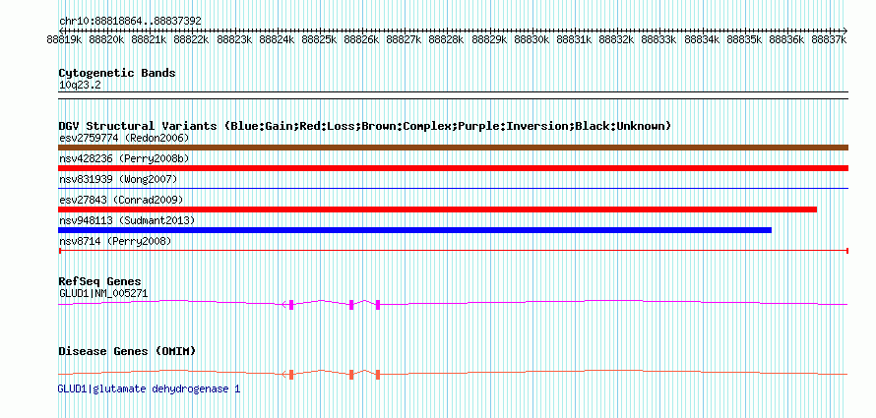Image resolution: width=876 pixels, height=418 pixels.
Task: Click the 88825k ruler tick label
Action: pos(319,39)
